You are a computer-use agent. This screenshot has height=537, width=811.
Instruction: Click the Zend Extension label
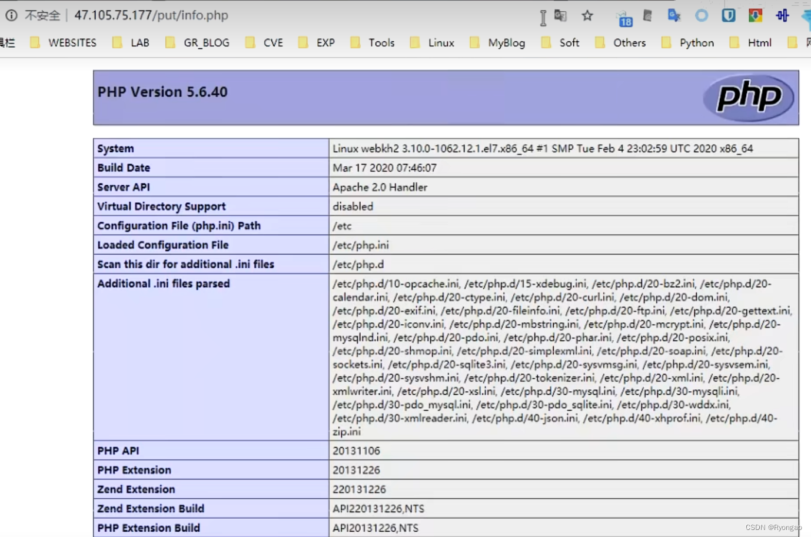pos(136,489)
